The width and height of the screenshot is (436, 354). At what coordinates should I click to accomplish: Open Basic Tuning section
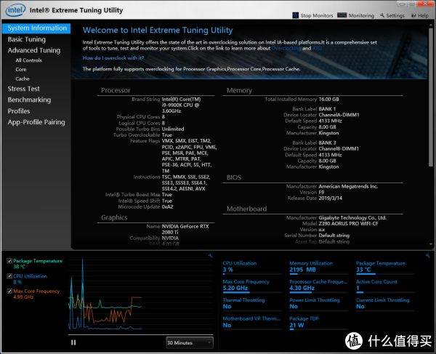click(27, 39)
